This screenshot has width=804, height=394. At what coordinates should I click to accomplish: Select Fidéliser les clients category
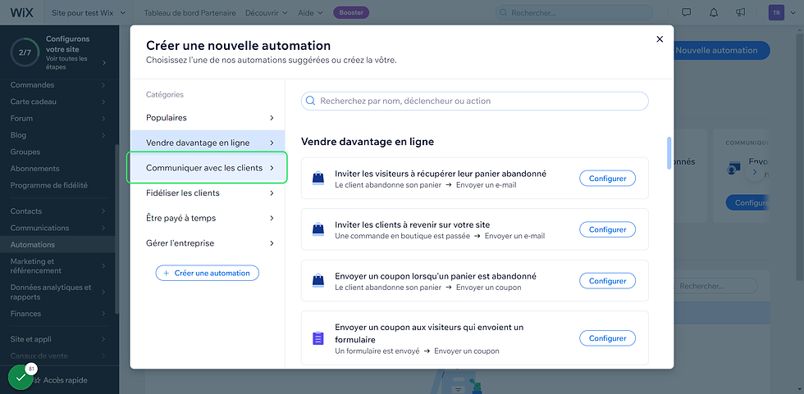tap(208, 193)
